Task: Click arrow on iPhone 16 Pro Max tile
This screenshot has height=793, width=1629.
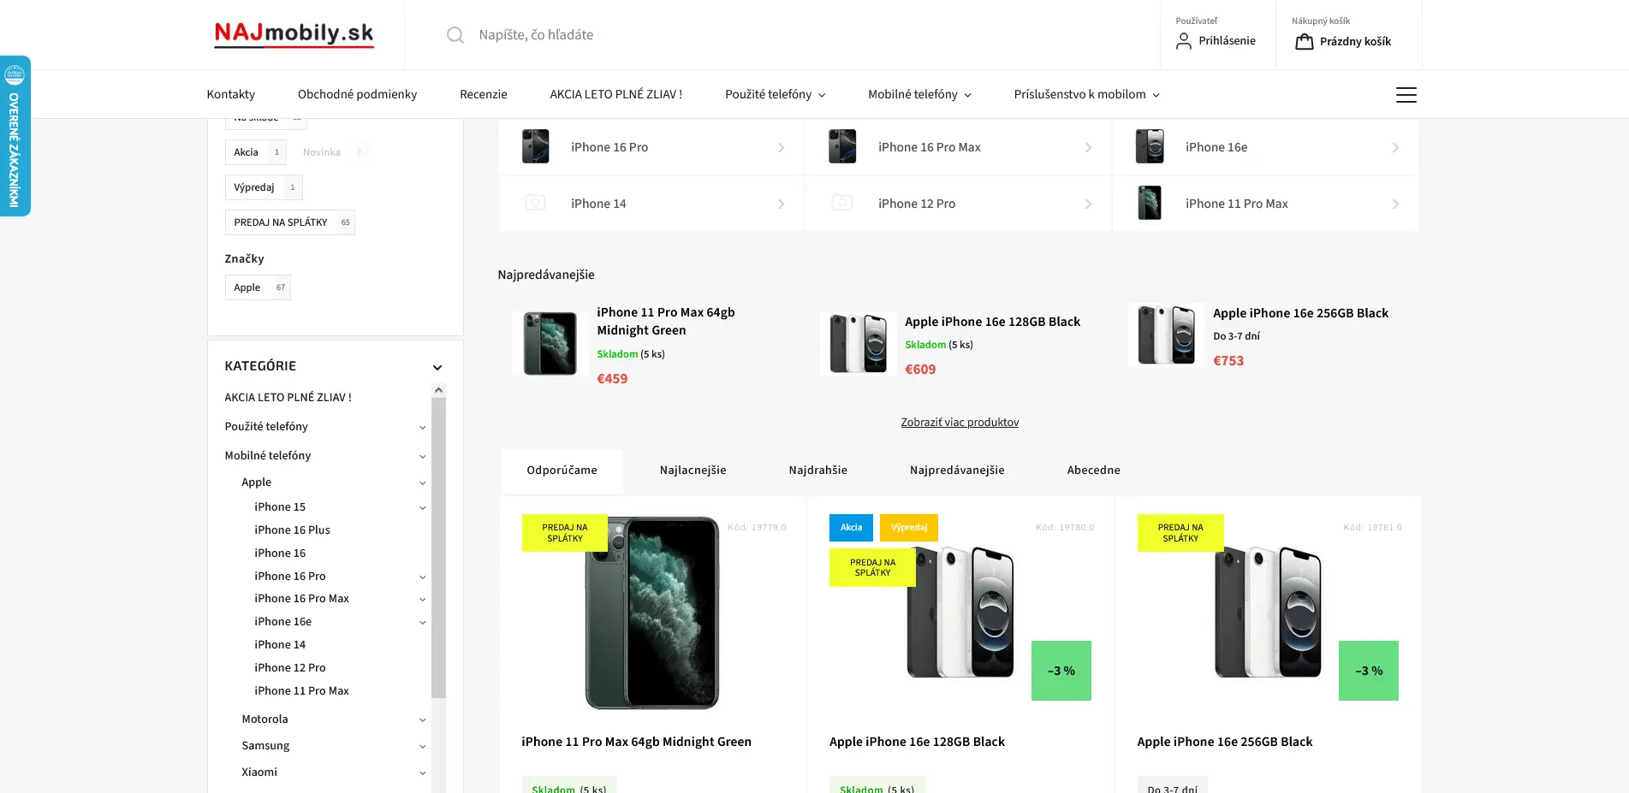Action: [x=1088, y=148]
